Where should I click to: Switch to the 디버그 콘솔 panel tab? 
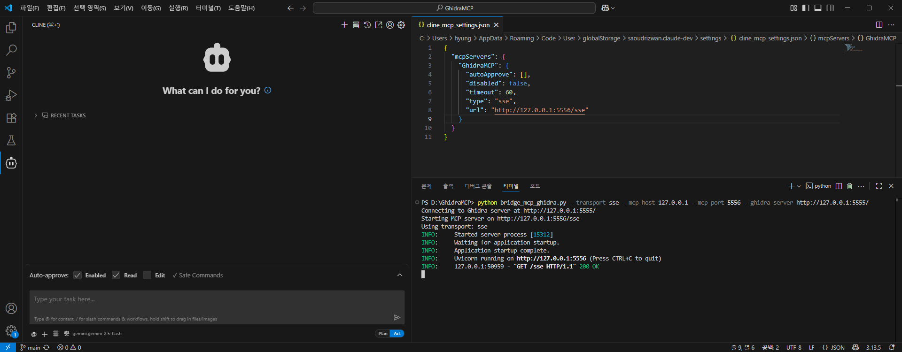pos(478,186)
